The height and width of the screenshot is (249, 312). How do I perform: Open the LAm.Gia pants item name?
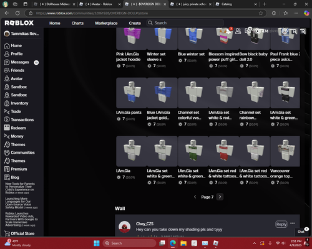click(x=129, y=113)
